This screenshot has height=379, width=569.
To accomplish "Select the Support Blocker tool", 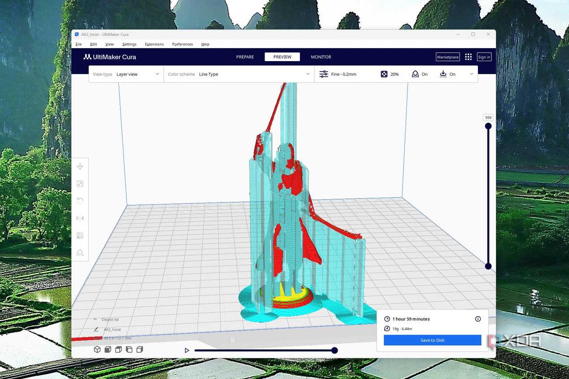I will click(80, 252).
